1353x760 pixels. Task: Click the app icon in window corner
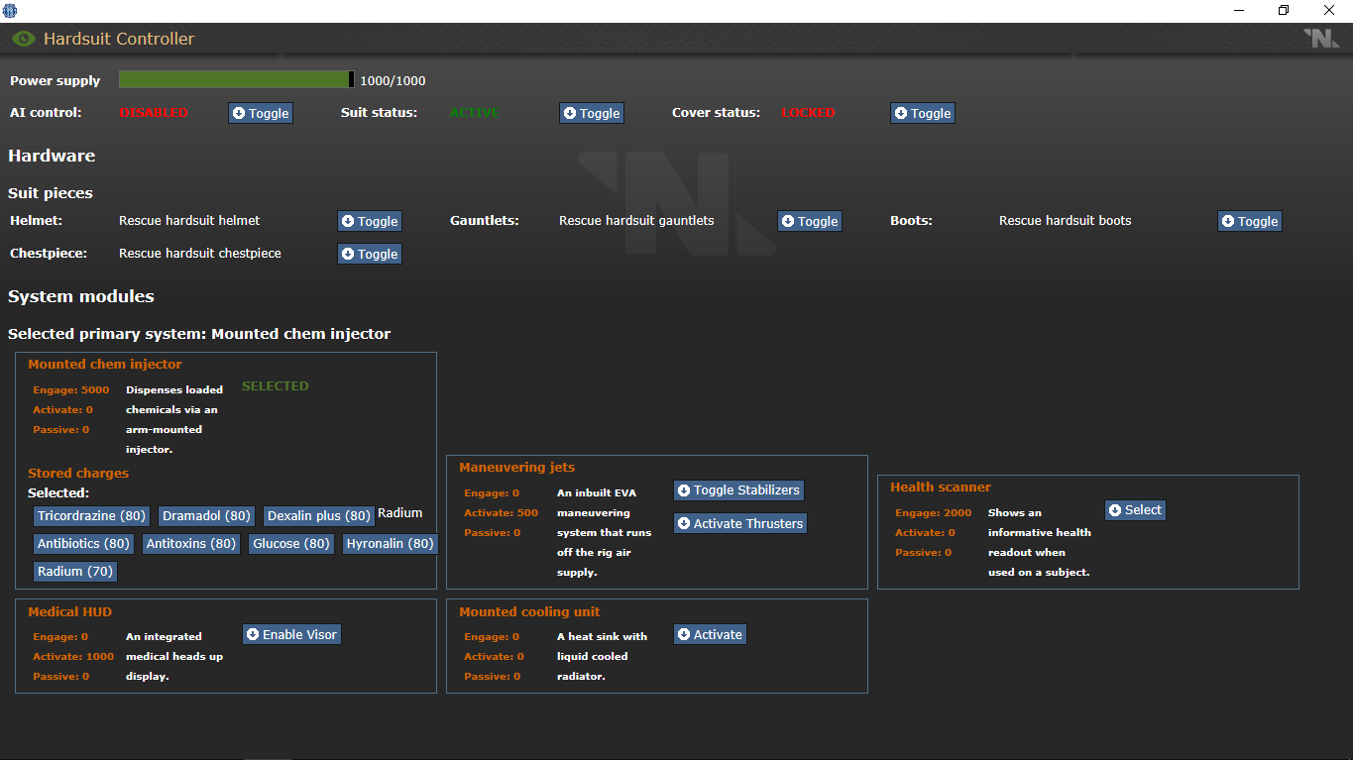[10, 10]
